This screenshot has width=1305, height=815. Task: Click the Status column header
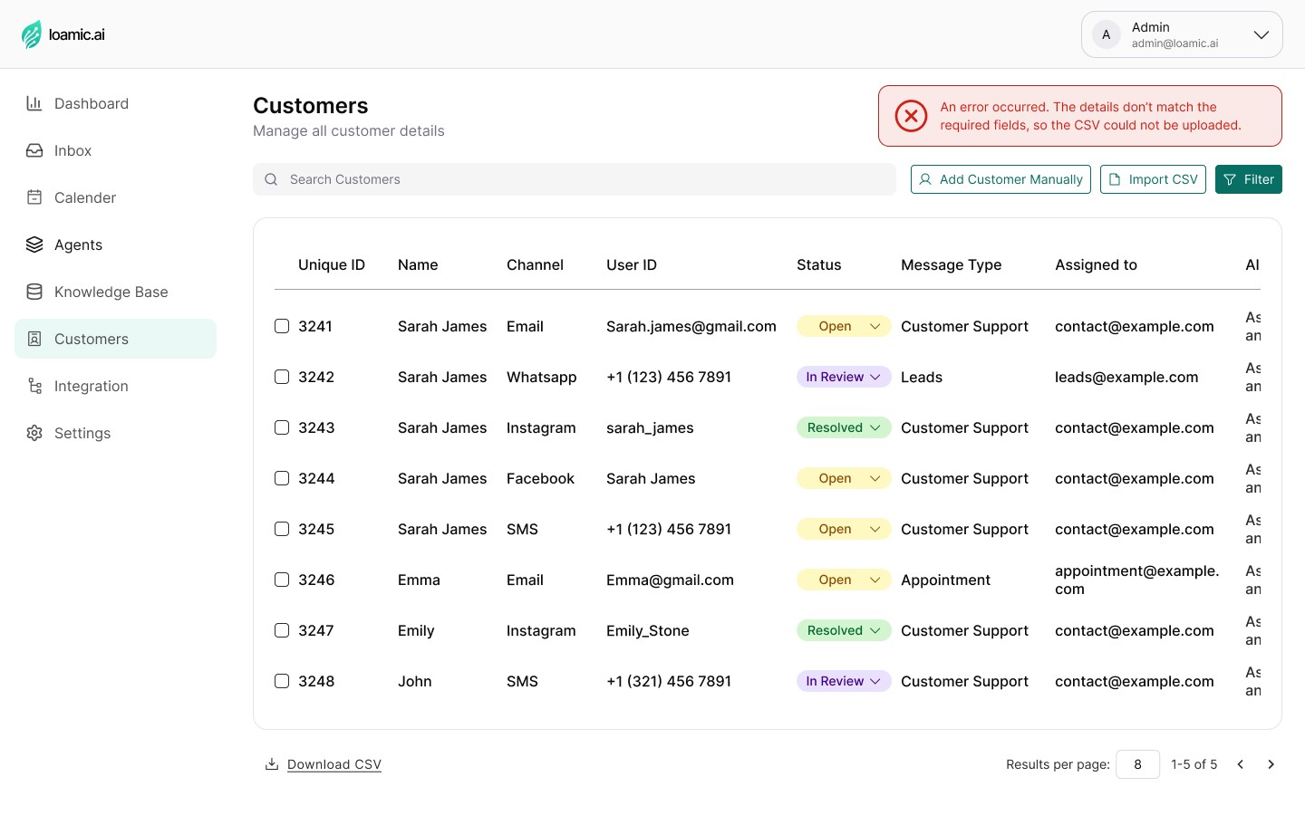tap(818, 264)
